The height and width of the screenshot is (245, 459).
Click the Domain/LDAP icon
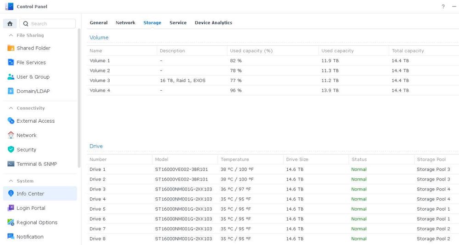click(11, 91)
